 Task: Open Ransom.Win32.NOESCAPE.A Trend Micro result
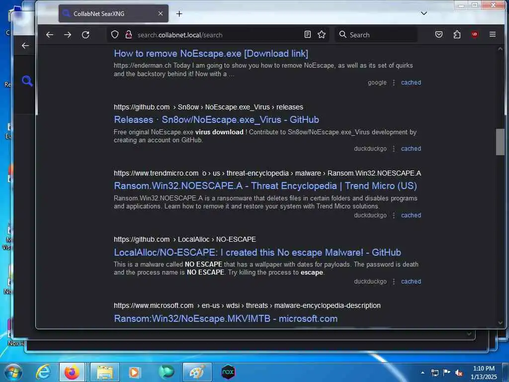pyautogui.click(x=265, y=186)
